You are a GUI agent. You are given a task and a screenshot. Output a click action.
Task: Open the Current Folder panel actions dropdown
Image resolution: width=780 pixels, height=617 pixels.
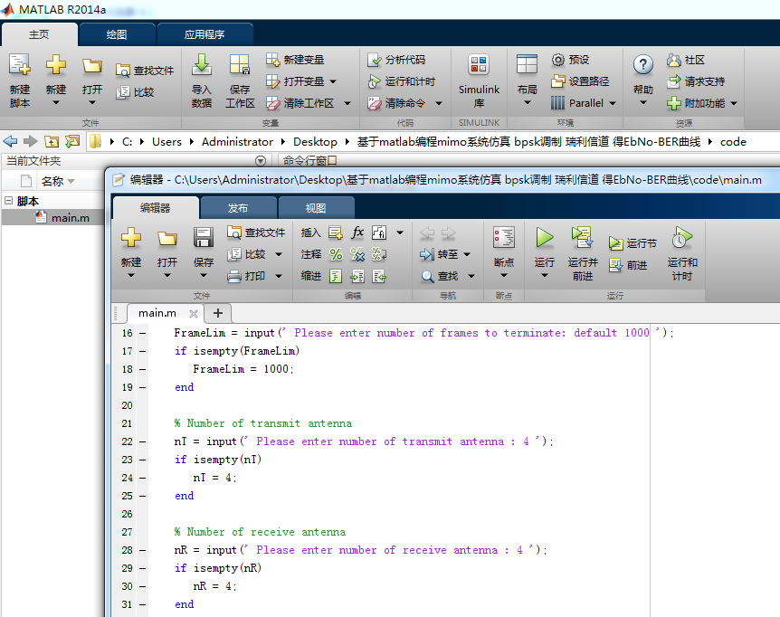(x=261, y=161)
